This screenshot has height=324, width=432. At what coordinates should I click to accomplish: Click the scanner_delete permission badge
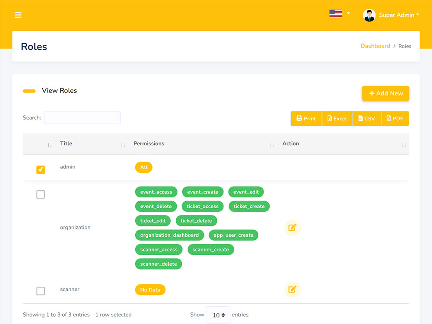click(x=159, y=264)
